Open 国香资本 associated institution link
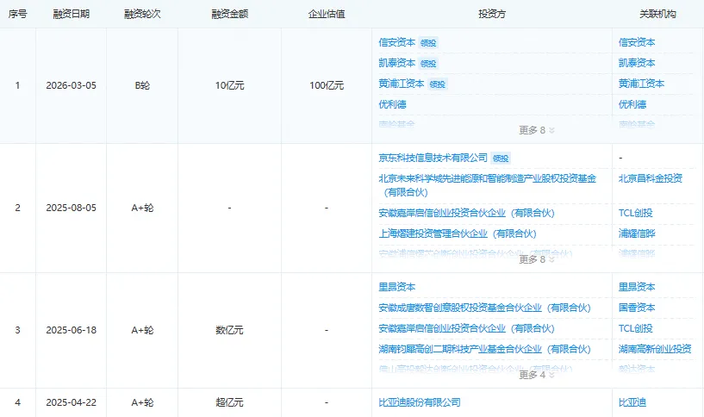This screenshot has height=417, width=704. 637,308
